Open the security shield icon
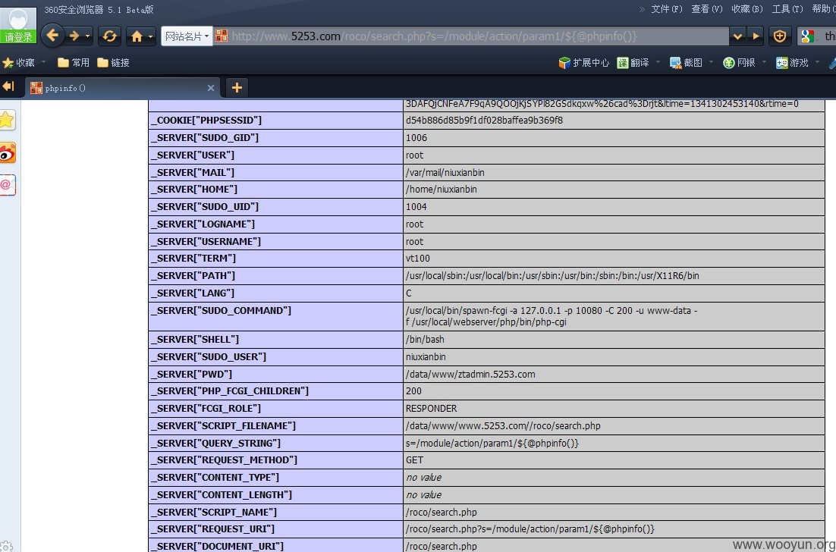This screenshot has height=552, width=836. coord(780,36)
